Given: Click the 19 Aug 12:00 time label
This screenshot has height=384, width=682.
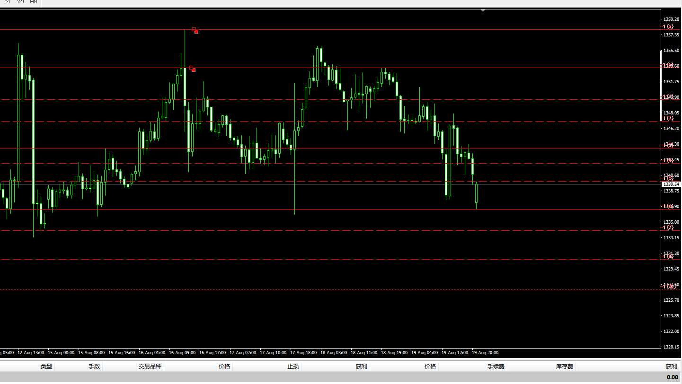Looking at the screenshot, I should 455,353.
